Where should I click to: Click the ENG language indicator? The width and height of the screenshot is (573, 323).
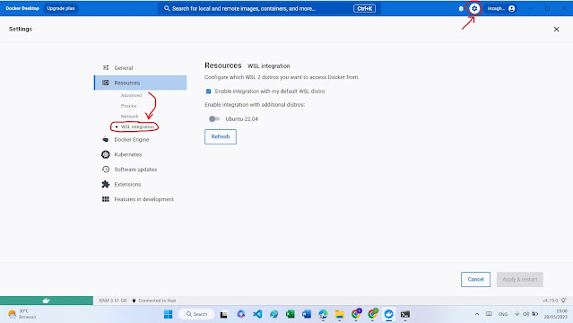[x=503, y=314]
